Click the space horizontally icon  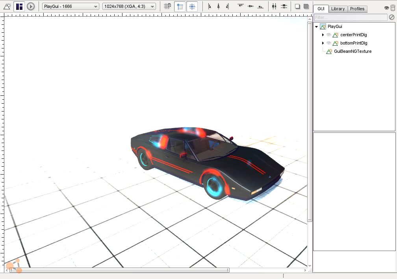point(274,6)
